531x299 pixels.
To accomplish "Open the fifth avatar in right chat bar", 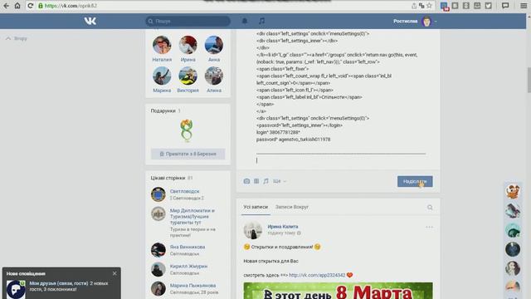I will [513, 268].
